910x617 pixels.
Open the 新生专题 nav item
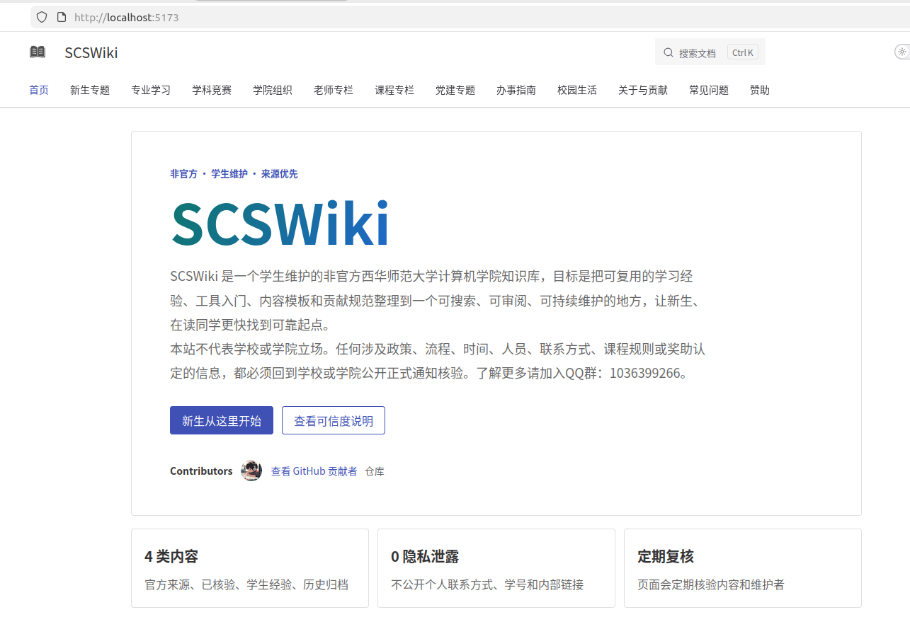coord(90,90)
